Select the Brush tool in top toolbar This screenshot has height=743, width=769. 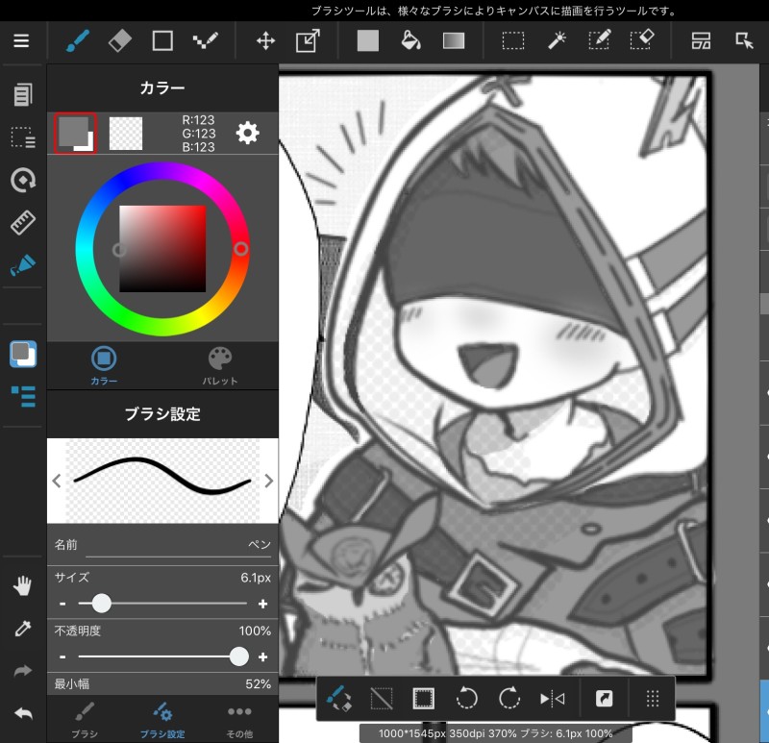click(x=78, y=40)
